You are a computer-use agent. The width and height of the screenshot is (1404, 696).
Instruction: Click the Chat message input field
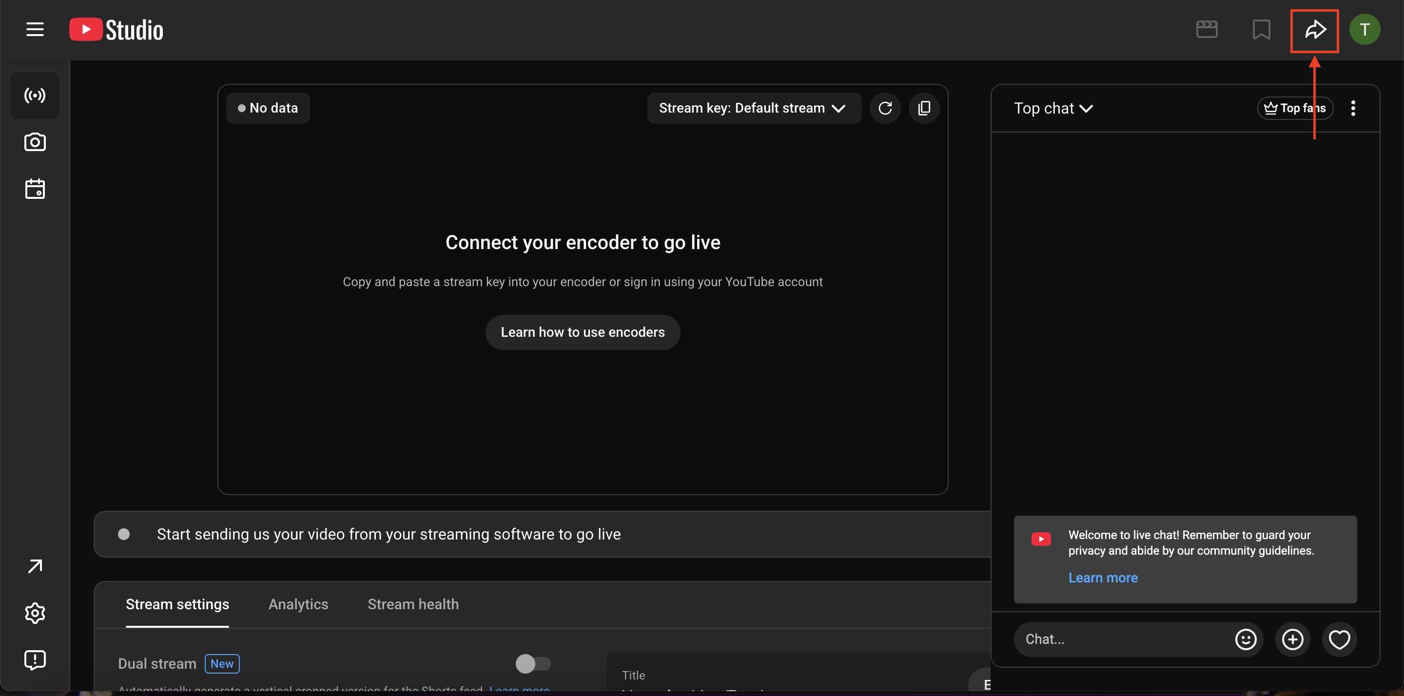pyautogui.click(x=1123, y=639)
